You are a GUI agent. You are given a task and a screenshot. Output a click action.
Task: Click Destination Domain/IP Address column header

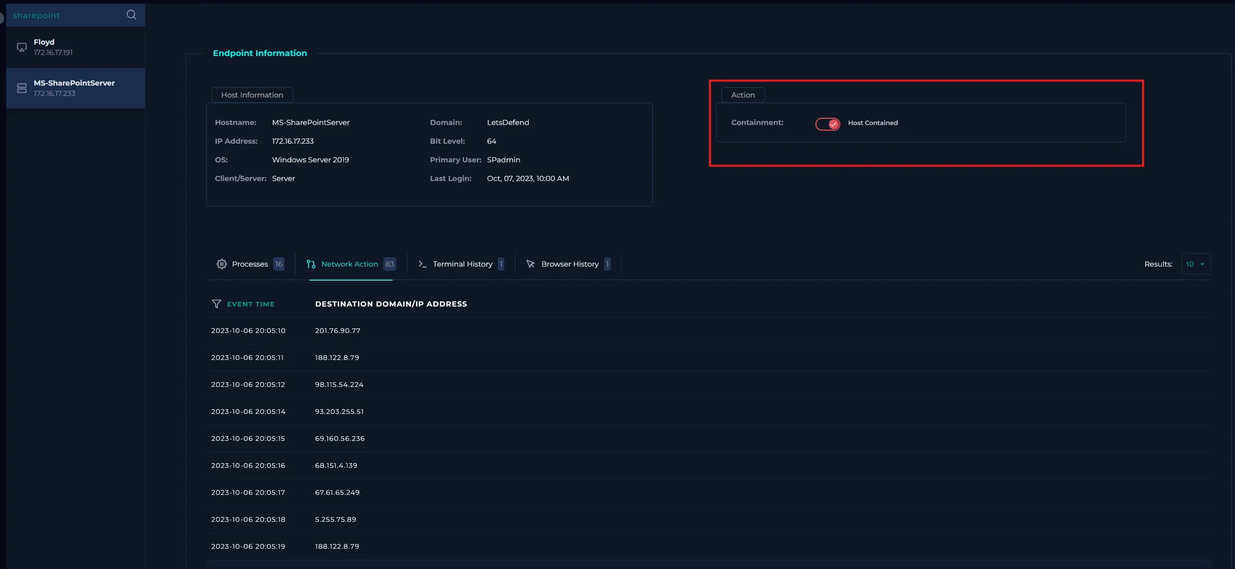pyautogui.click(x=391, y=304)
